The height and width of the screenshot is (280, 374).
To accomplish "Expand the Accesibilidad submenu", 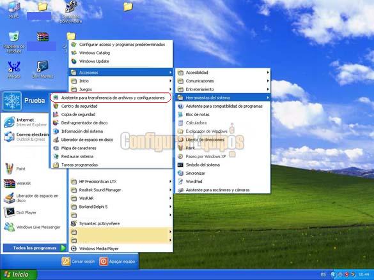I will tap(223, 72).
